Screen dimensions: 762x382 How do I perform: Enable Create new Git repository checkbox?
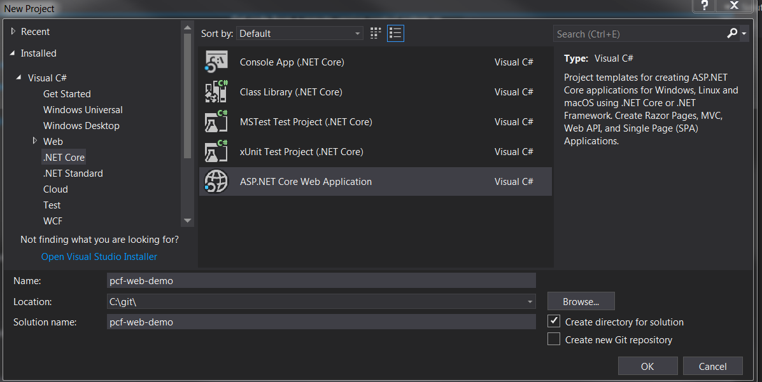coord(554,339)
